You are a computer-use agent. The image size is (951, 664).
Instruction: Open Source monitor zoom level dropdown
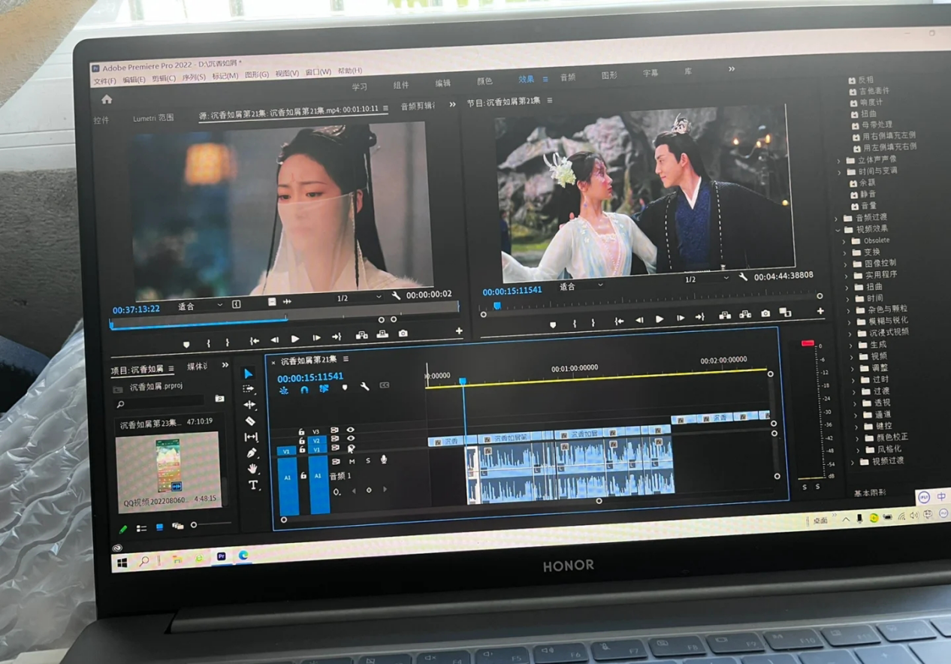coord(200,306)
